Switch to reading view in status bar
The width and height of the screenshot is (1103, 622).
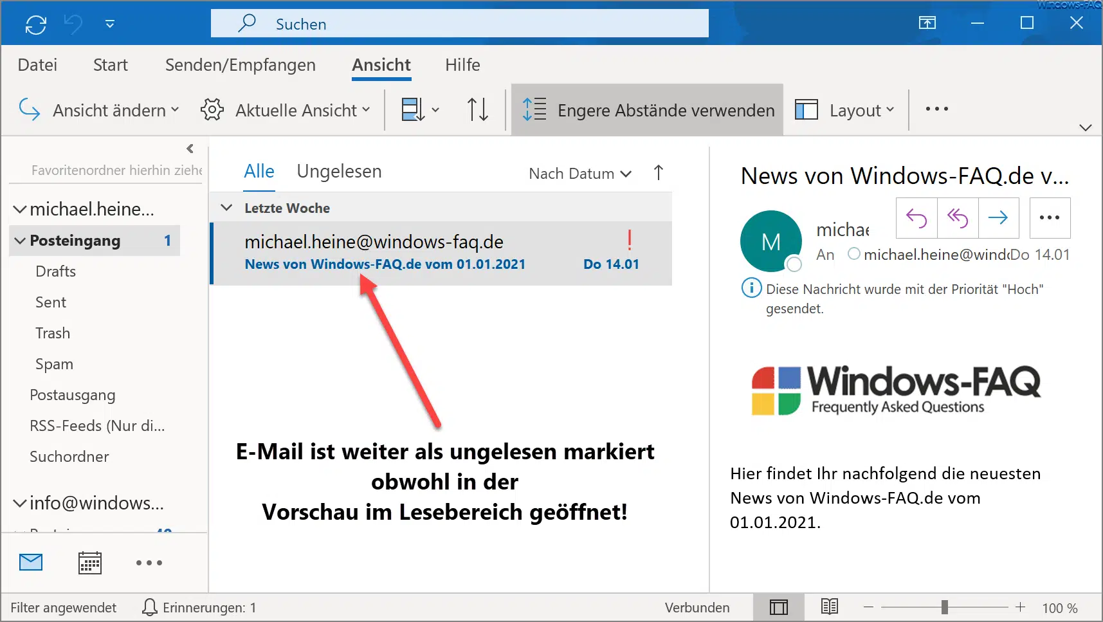click(x=830, y=607)
